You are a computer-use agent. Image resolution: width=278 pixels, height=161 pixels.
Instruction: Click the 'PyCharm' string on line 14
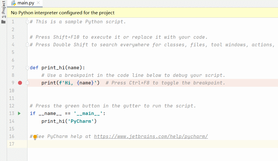coord(81,121)
